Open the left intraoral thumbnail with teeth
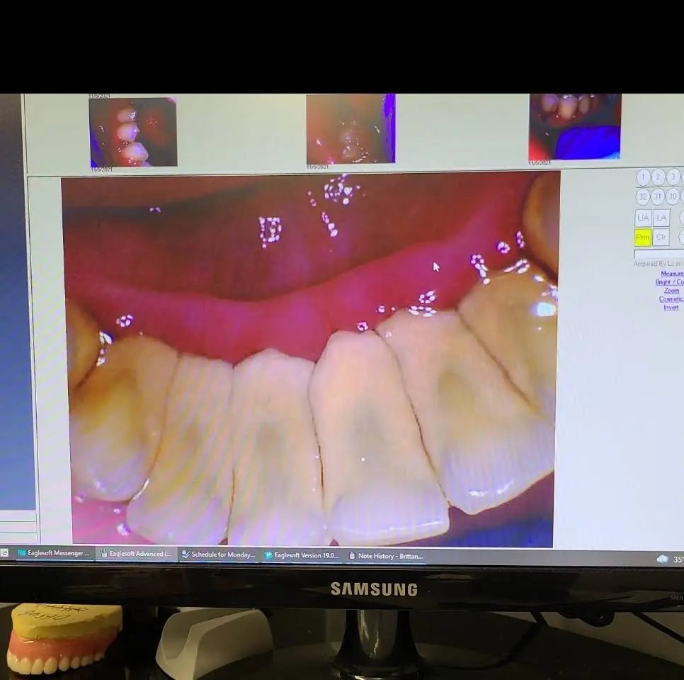This screenshot has height=680, width=684. 133,132
